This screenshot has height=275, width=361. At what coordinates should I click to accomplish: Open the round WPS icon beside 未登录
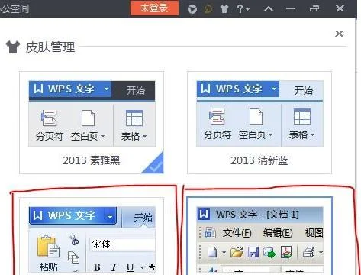pos(192,9)
